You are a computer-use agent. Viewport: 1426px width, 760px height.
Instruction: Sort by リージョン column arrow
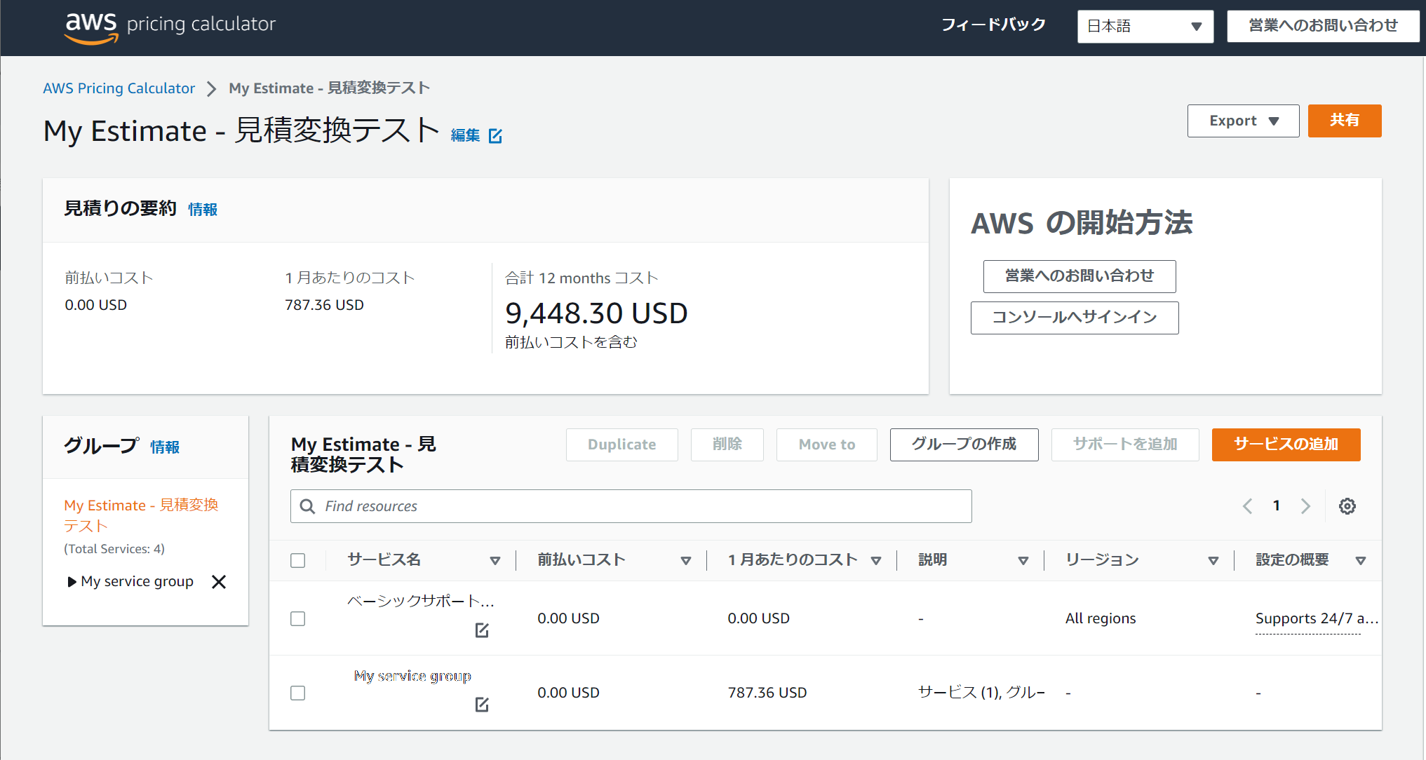point(1213,560)
